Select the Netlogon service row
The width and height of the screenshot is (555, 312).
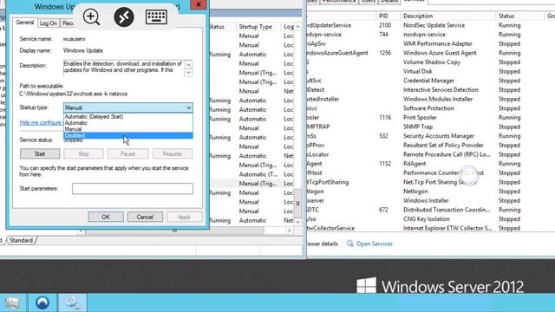pos(430,192)
